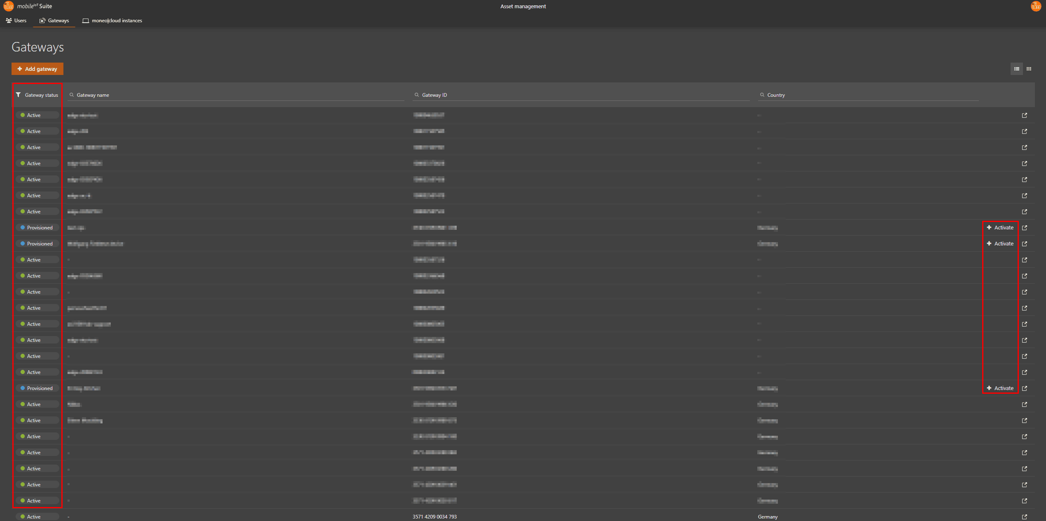Switch to grid view layout icon
The image size is (1046, 521).
[x=1029, y=69]
